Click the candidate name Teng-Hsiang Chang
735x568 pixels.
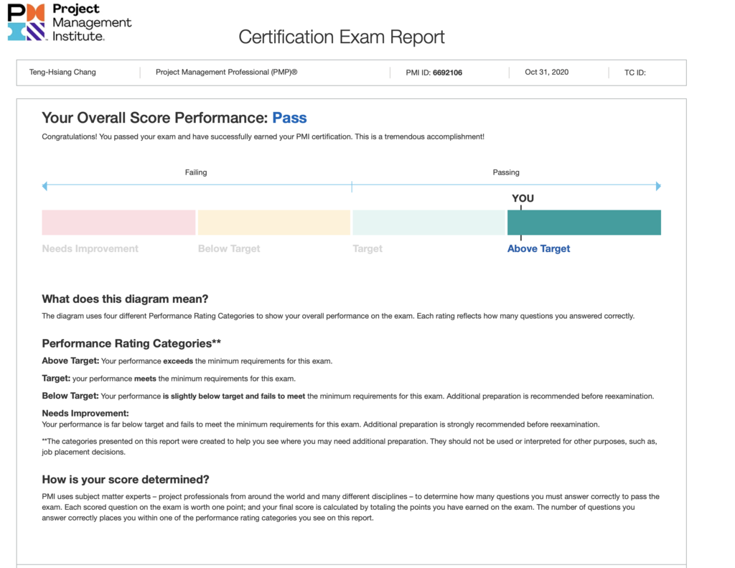[62, 73]
